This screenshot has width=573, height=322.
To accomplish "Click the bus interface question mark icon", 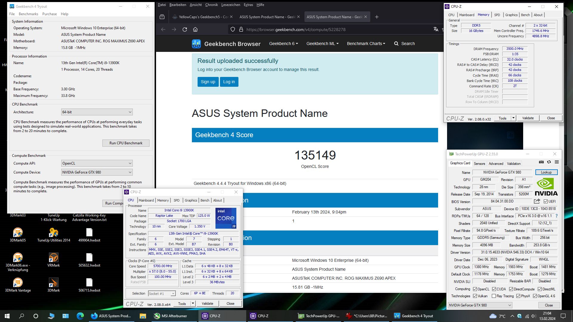I will click(x=556, y=216).
